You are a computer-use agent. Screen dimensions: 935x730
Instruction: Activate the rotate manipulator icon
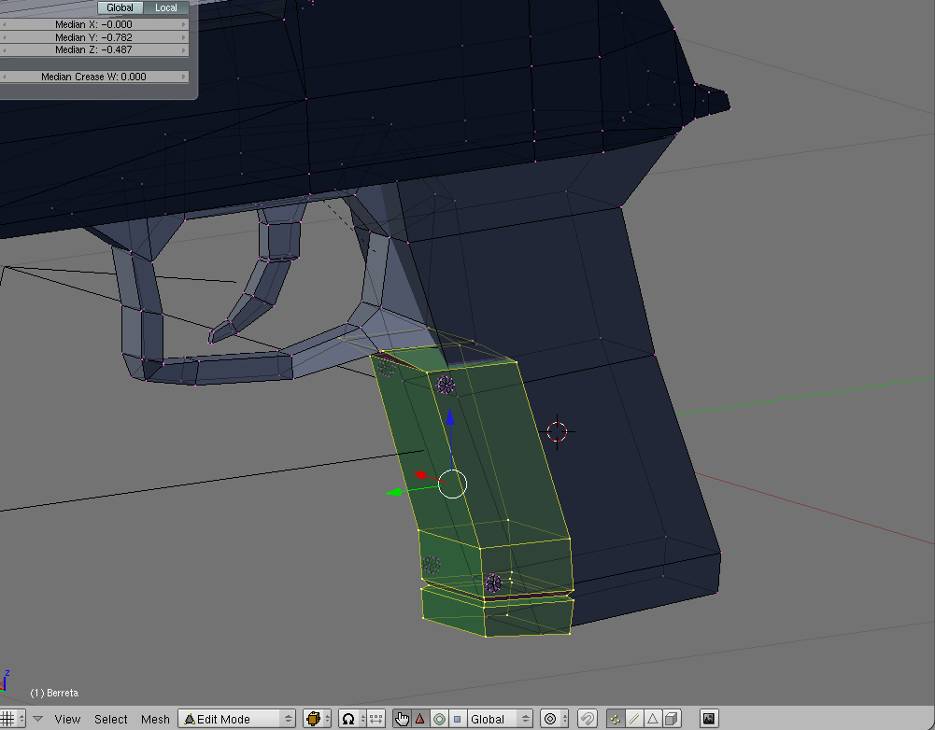[439, 718]
